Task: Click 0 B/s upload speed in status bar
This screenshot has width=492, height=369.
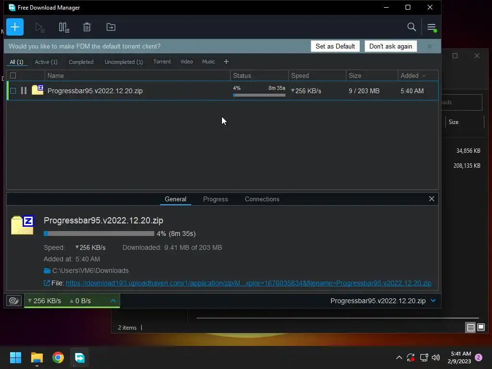Action: tap(80, 301)
